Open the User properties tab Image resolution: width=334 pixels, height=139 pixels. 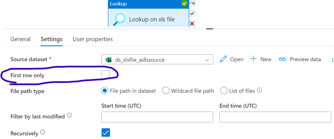pyautogui.click(x=93, y=39)
